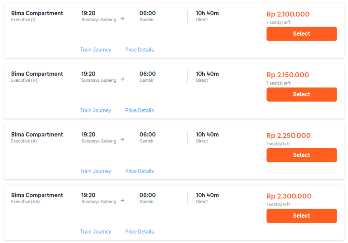This screenshot has width=348, height=243.
Task: Click the route arrow in Executive (H) row
Action: [122, 79]
